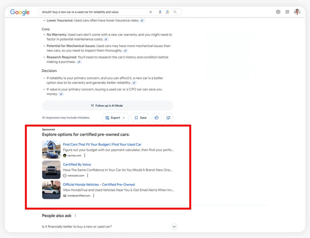Click the thumbs down feedback icon
The image size is (310, 238).
(168, 118)
